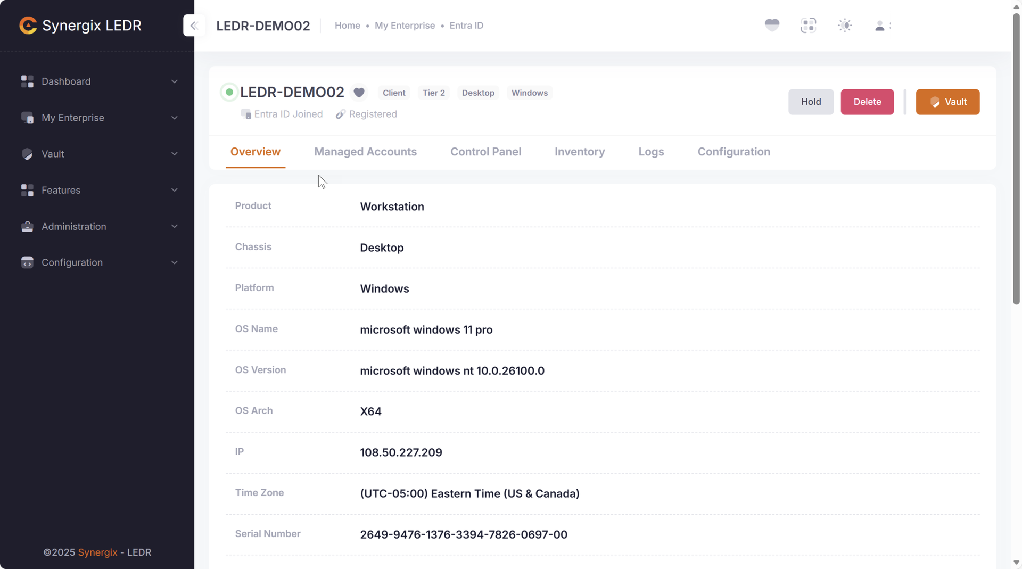Expand the Features menu in sidebar
1022x569 pixels.
pos(175,190)
